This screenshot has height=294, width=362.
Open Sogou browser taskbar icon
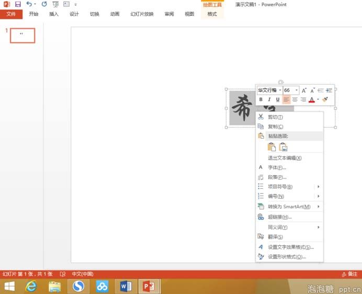[x=78, y=287]
